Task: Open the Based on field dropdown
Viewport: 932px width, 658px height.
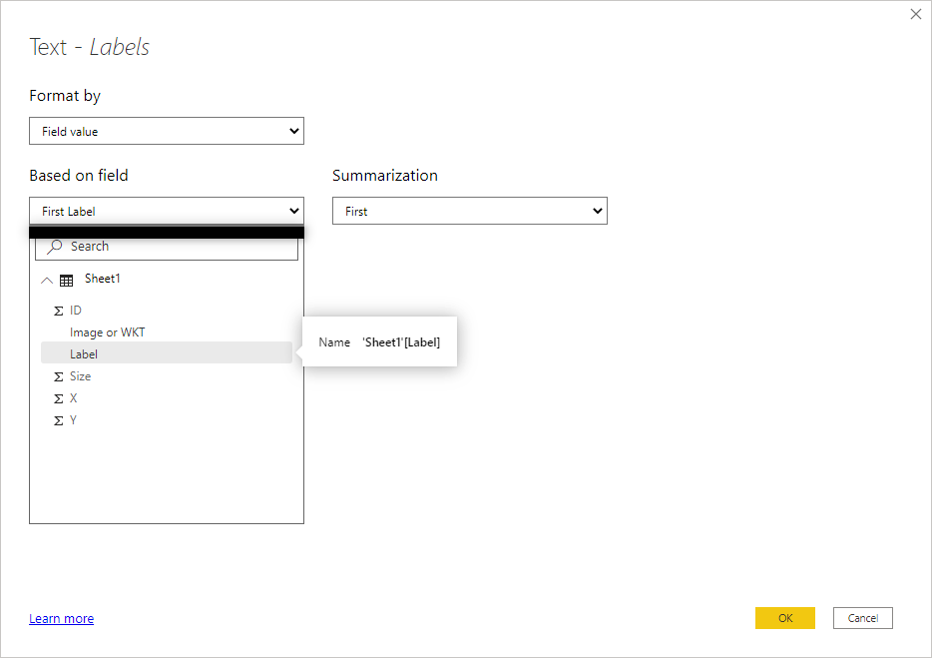Action: [167, 211]
